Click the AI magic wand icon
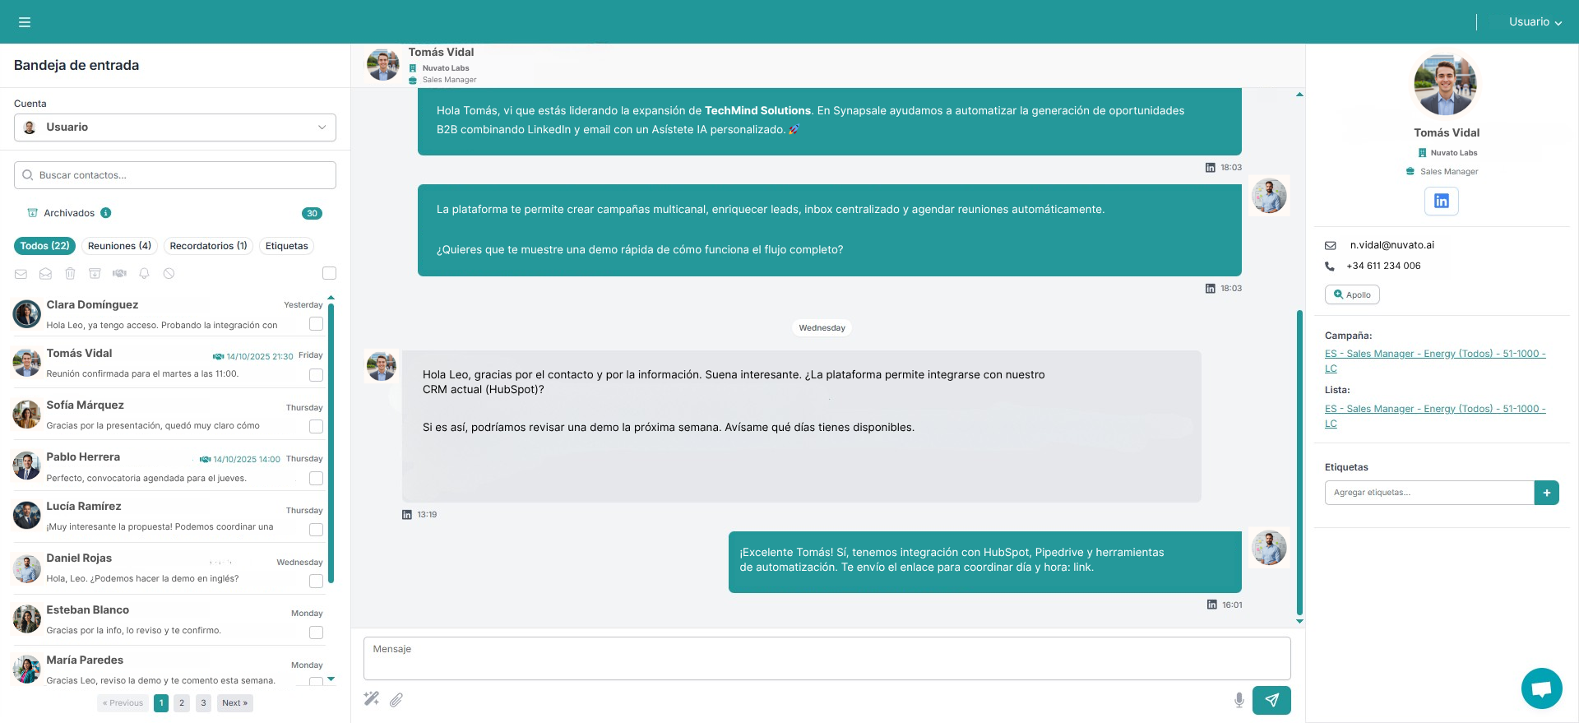 click(372, 699)
